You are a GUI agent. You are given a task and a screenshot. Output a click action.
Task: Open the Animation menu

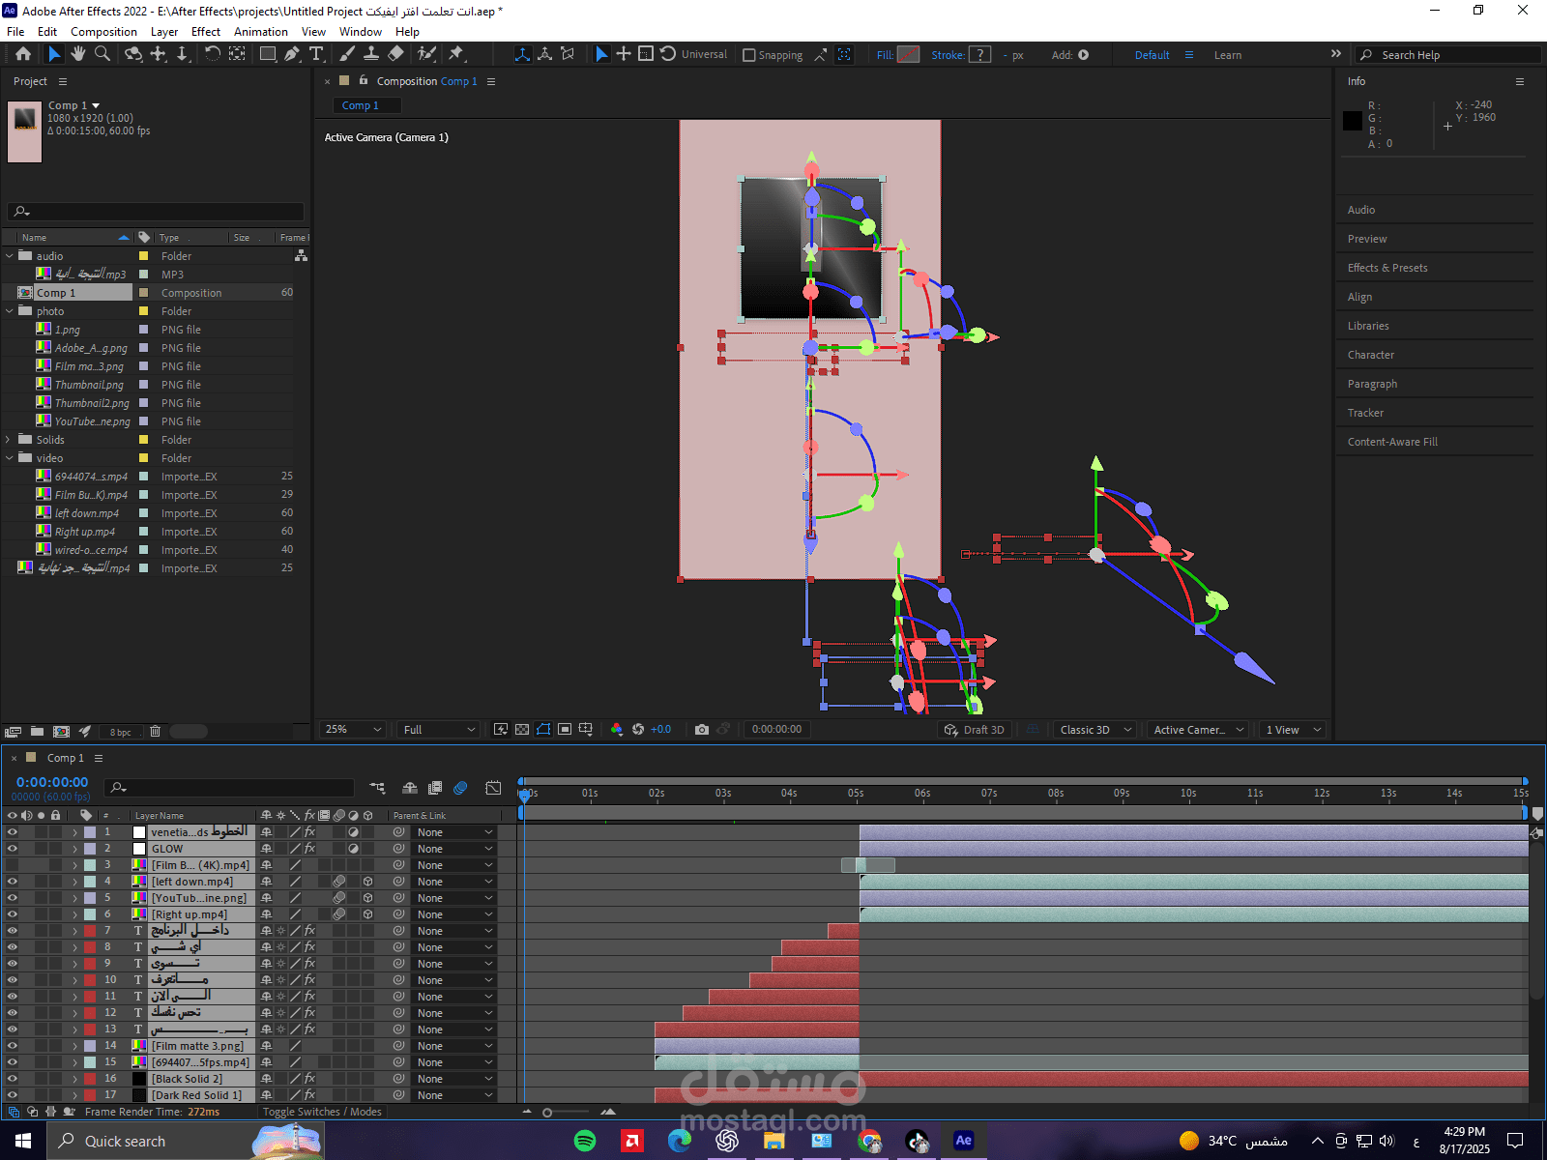point(261,32)
